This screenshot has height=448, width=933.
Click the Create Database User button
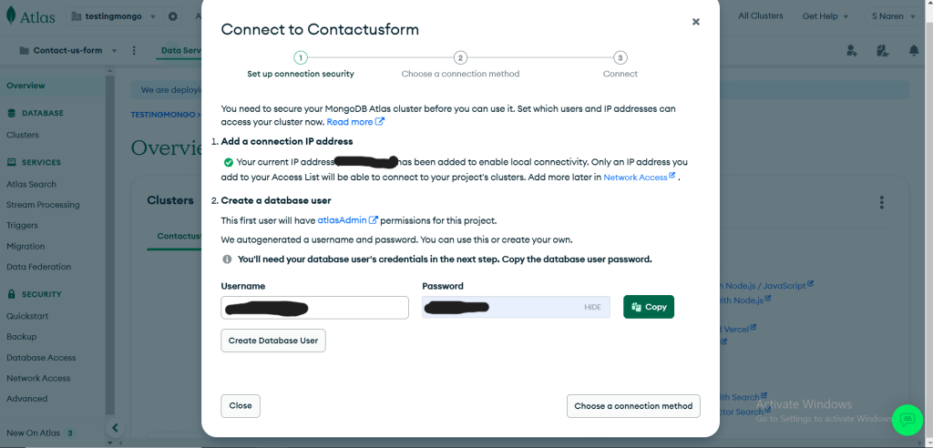point(273,341)
